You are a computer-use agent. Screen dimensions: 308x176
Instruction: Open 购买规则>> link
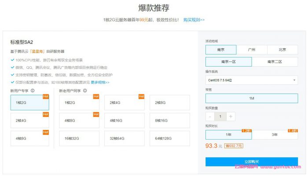coord(194,20)
